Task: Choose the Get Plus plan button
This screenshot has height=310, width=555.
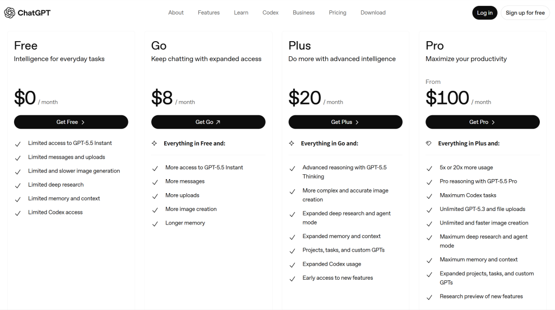Action: coord(345,122)
